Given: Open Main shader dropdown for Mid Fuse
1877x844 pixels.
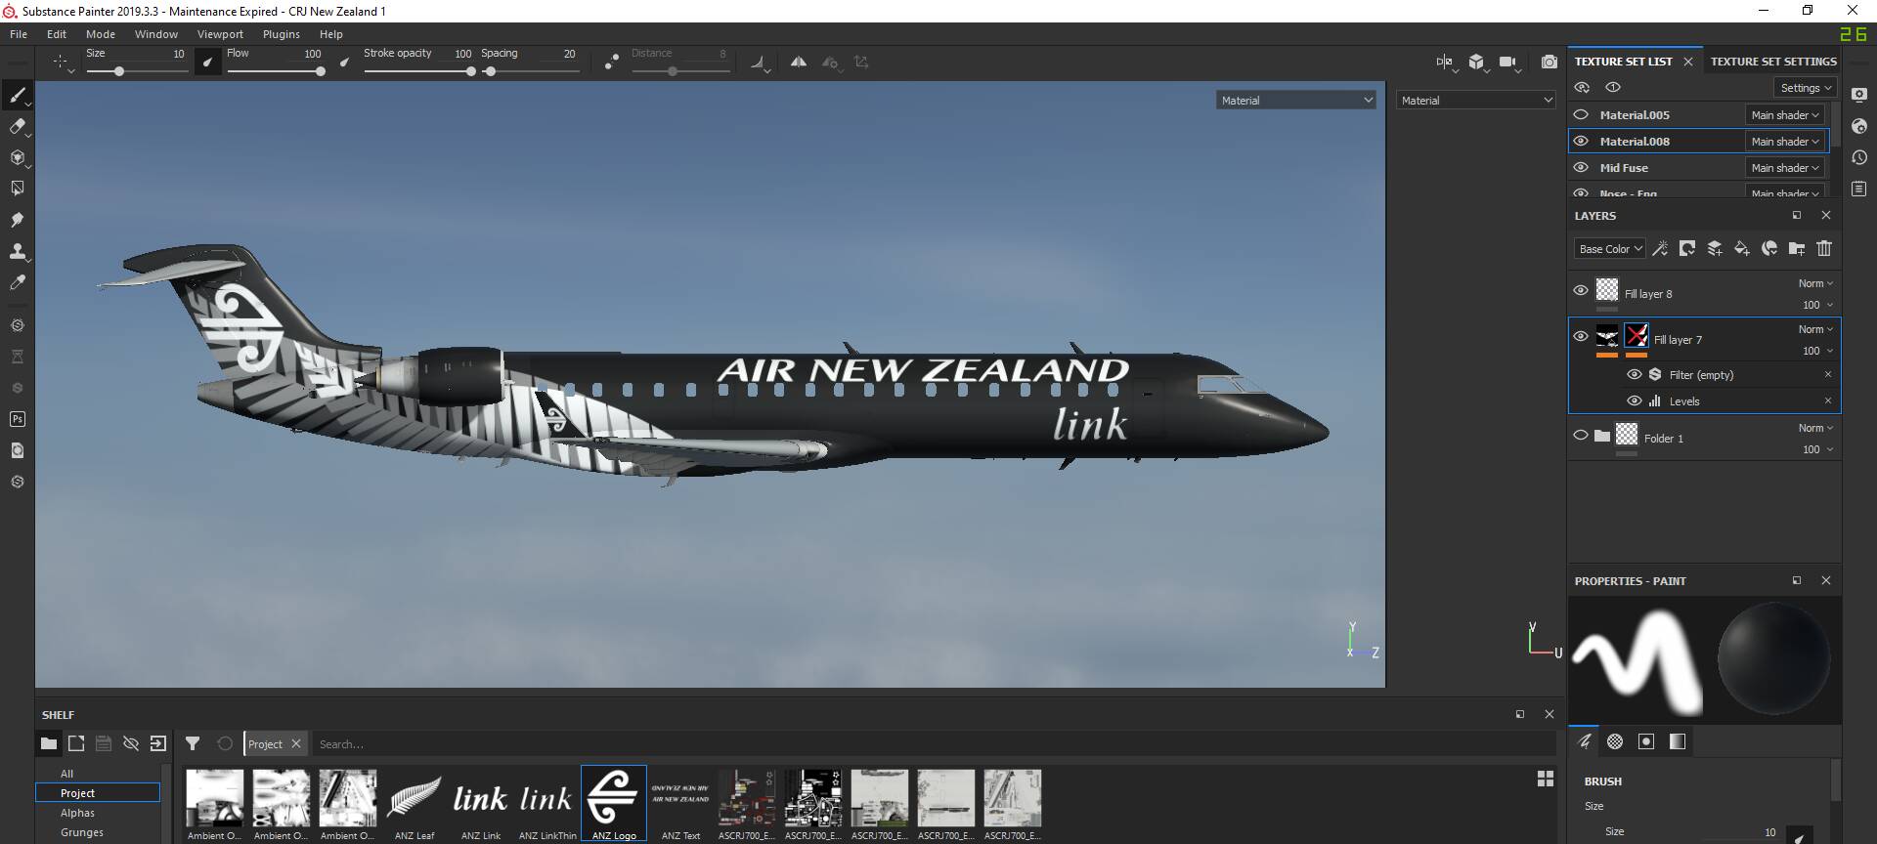Looking at the screenshot, I should 1785,167.
